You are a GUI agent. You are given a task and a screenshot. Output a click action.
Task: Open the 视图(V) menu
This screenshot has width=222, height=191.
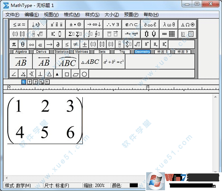pyautogui.click(x=51, y=15)
